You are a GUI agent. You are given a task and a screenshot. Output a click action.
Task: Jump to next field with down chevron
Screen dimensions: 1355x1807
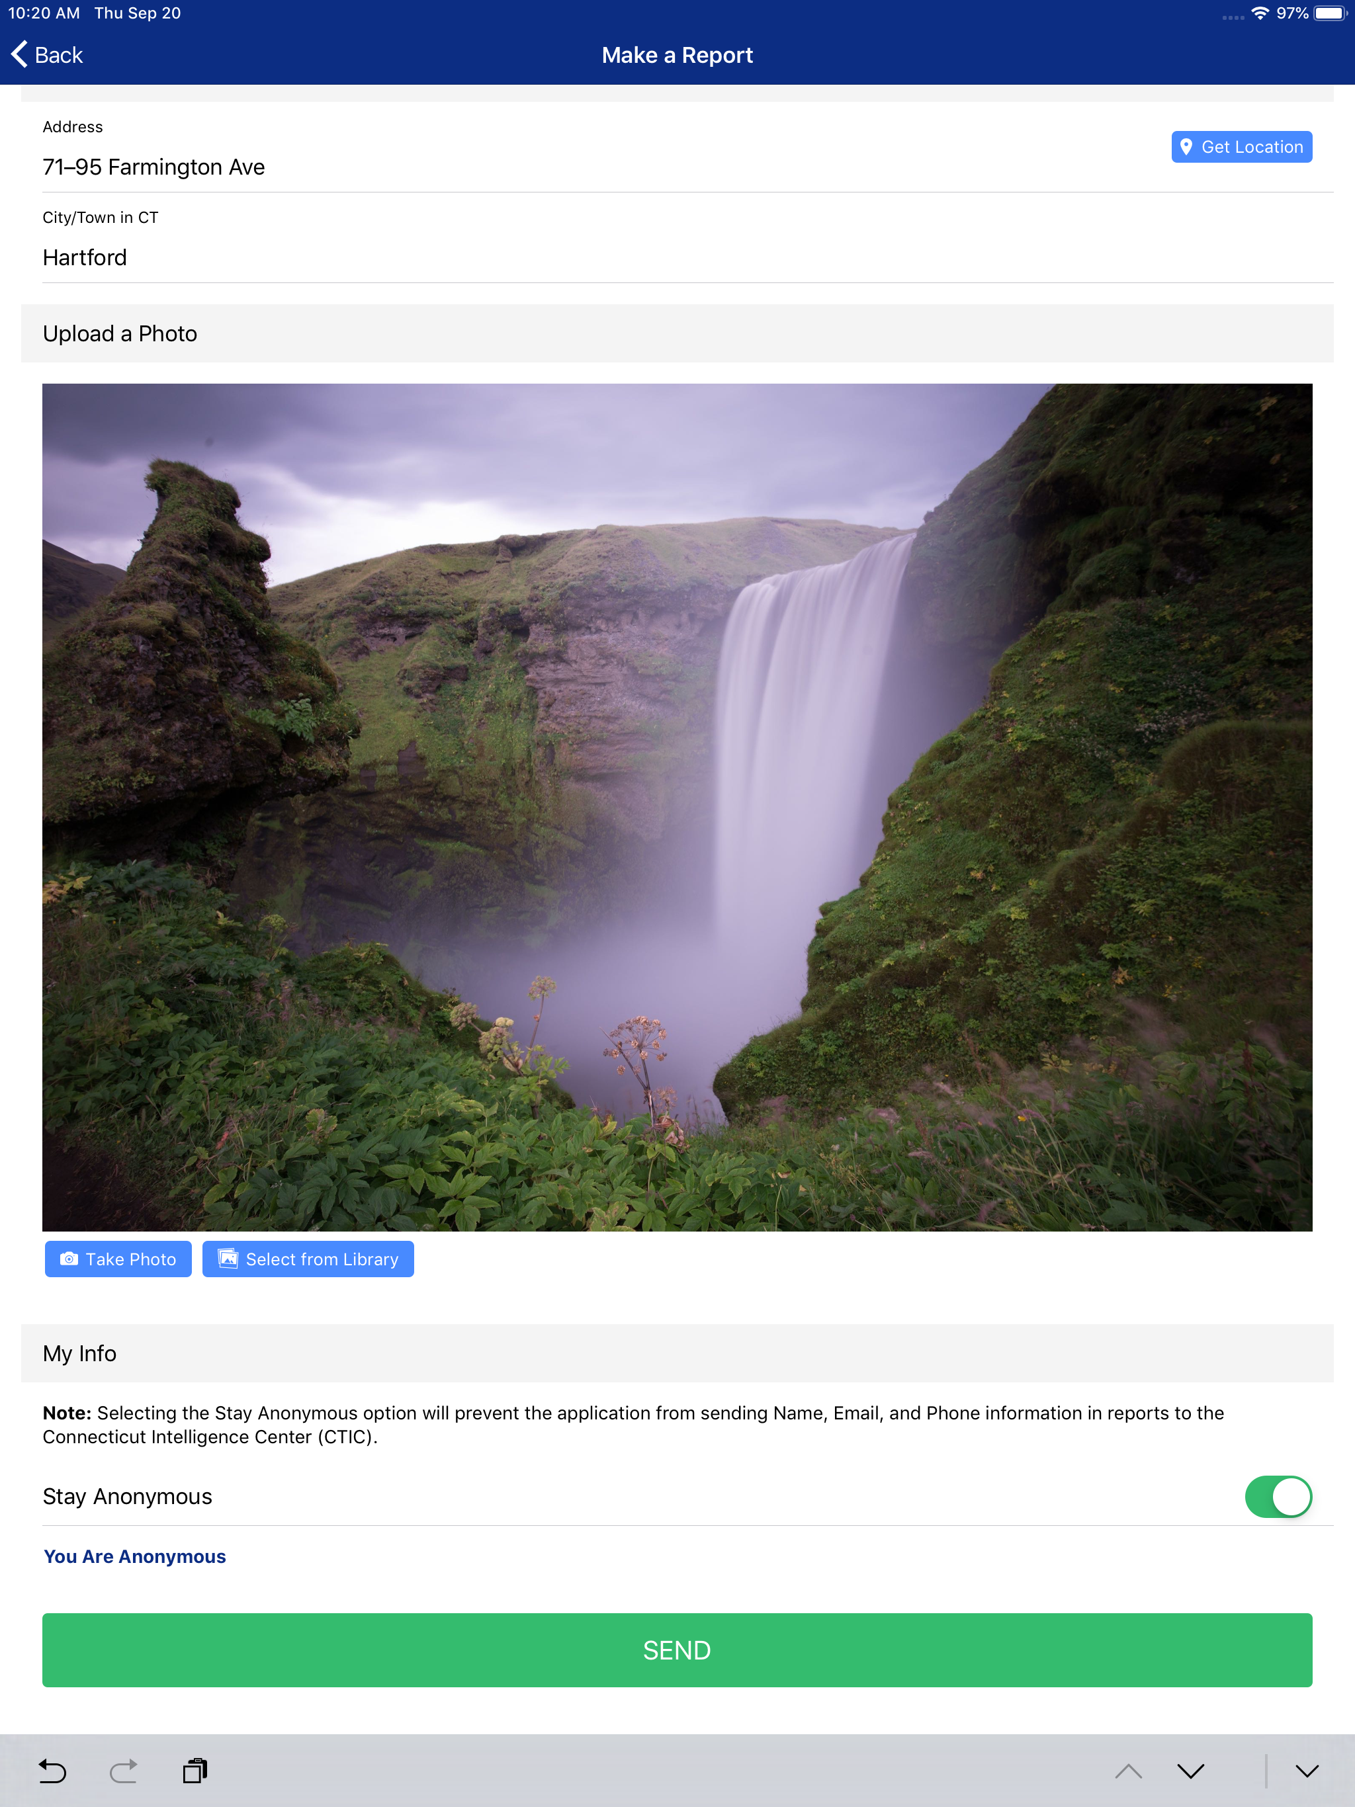point(1191,1771)
